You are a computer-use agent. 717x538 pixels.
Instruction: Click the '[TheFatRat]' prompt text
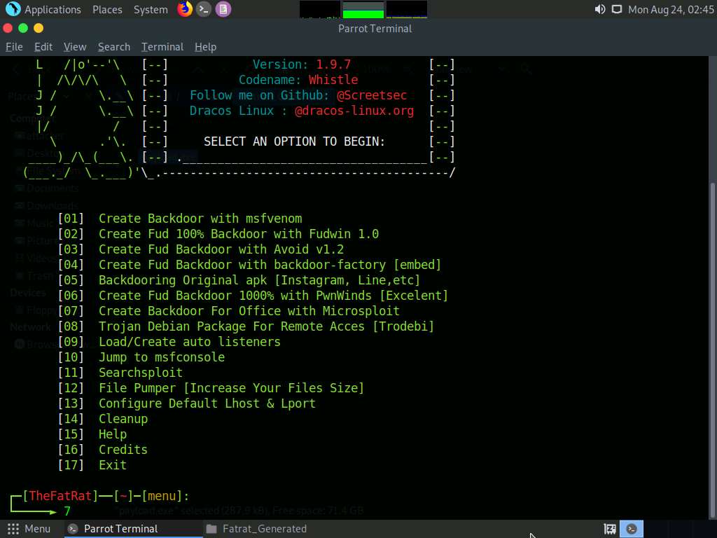tap(60, 496)
